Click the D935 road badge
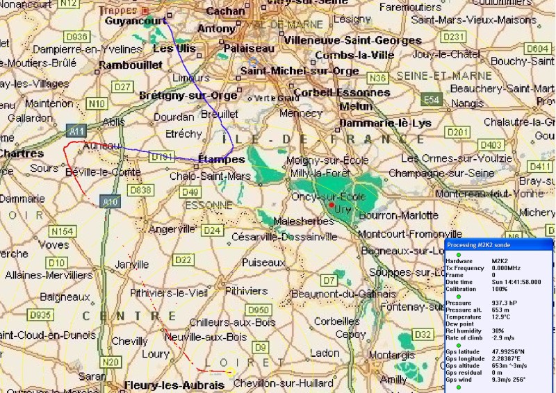This screenshot has height=393, width=556. (40, 315)
